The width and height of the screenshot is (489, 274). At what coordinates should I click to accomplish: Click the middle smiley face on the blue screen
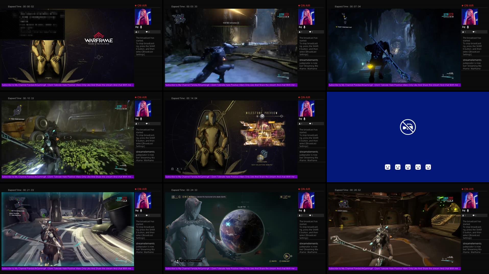[408, 167]
